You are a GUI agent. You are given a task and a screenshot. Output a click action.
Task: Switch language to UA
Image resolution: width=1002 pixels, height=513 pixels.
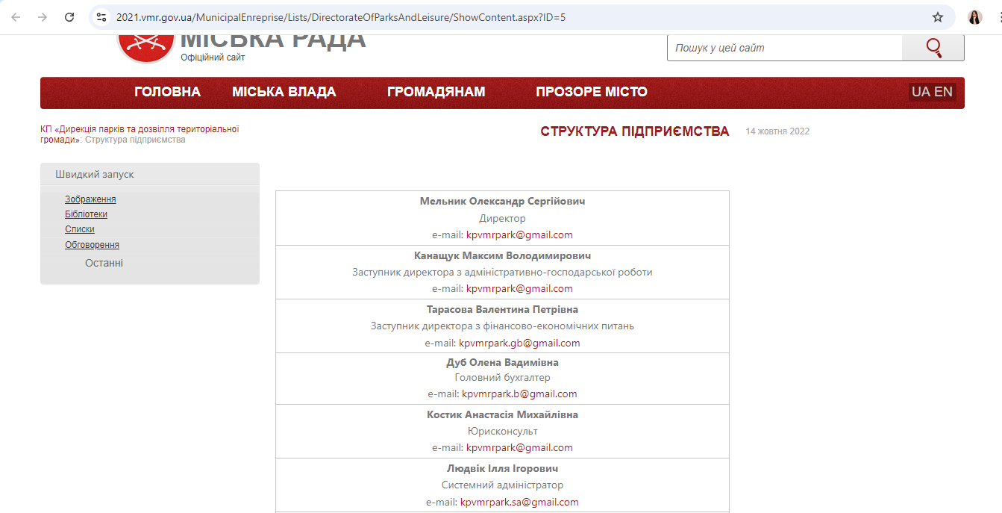point(921,92)
